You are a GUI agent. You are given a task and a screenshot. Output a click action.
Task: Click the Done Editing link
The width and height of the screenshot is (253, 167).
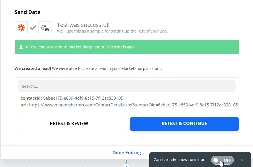127,153
